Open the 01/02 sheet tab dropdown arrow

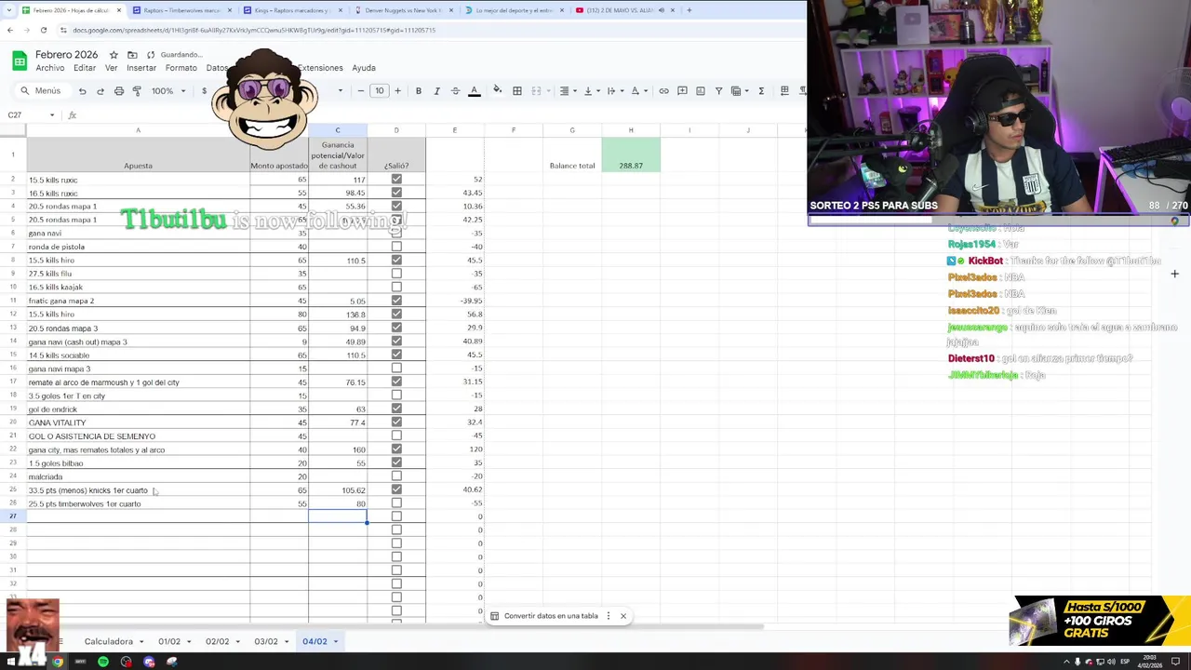(189, 642)
